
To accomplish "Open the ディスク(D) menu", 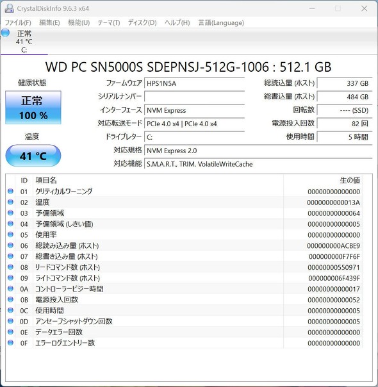I will click(x=142, y=22).
